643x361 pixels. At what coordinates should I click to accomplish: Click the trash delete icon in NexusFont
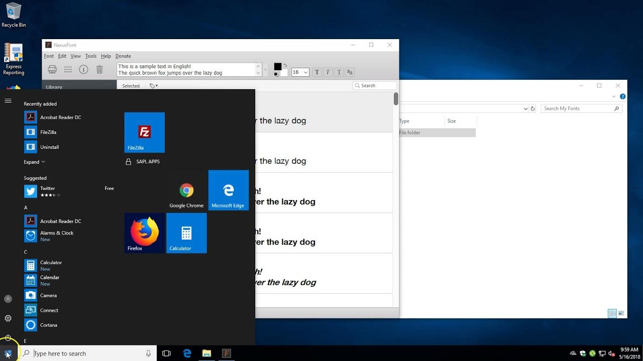(99, 70)
